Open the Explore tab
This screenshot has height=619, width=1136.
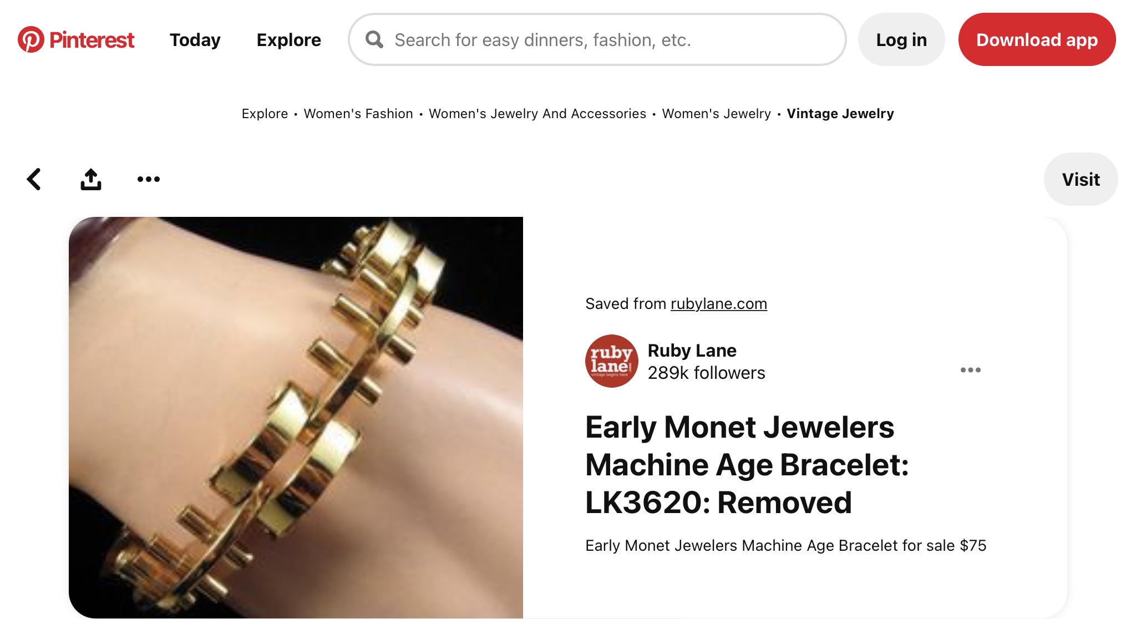coord(289,39)
